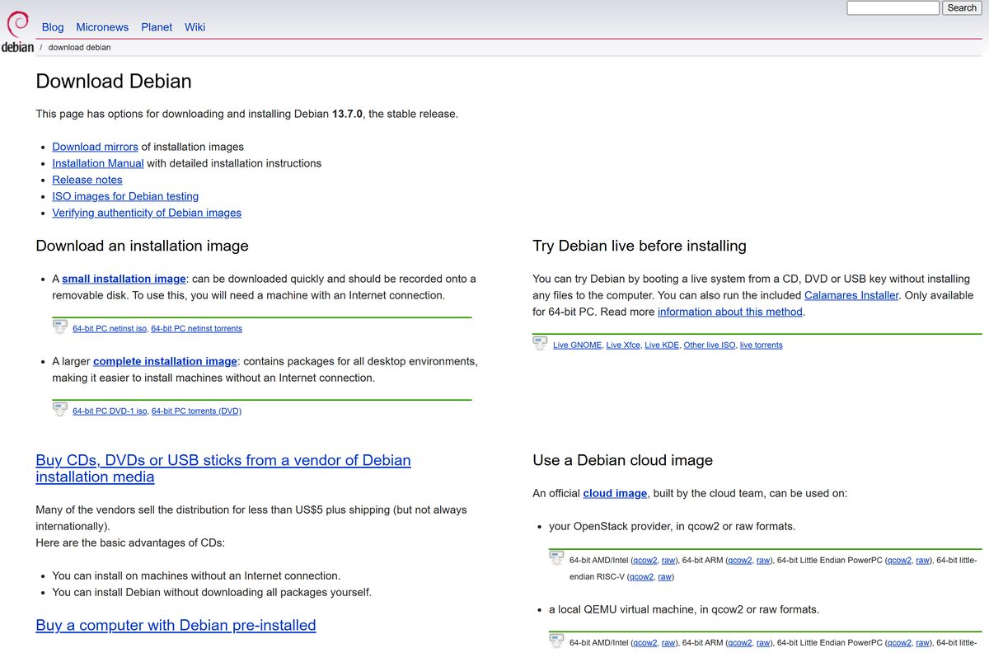
Task: Download OpenStack 64-bit AMD/Intel qcow2 image
Action: [645, 560]
